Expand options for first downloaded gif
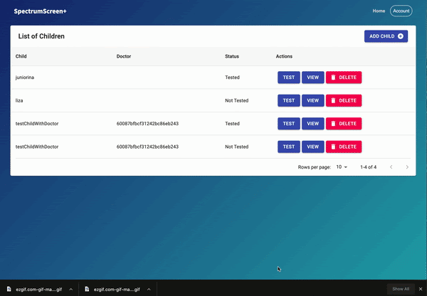Viewport: 427px width, 296px height. coord(70,289)
